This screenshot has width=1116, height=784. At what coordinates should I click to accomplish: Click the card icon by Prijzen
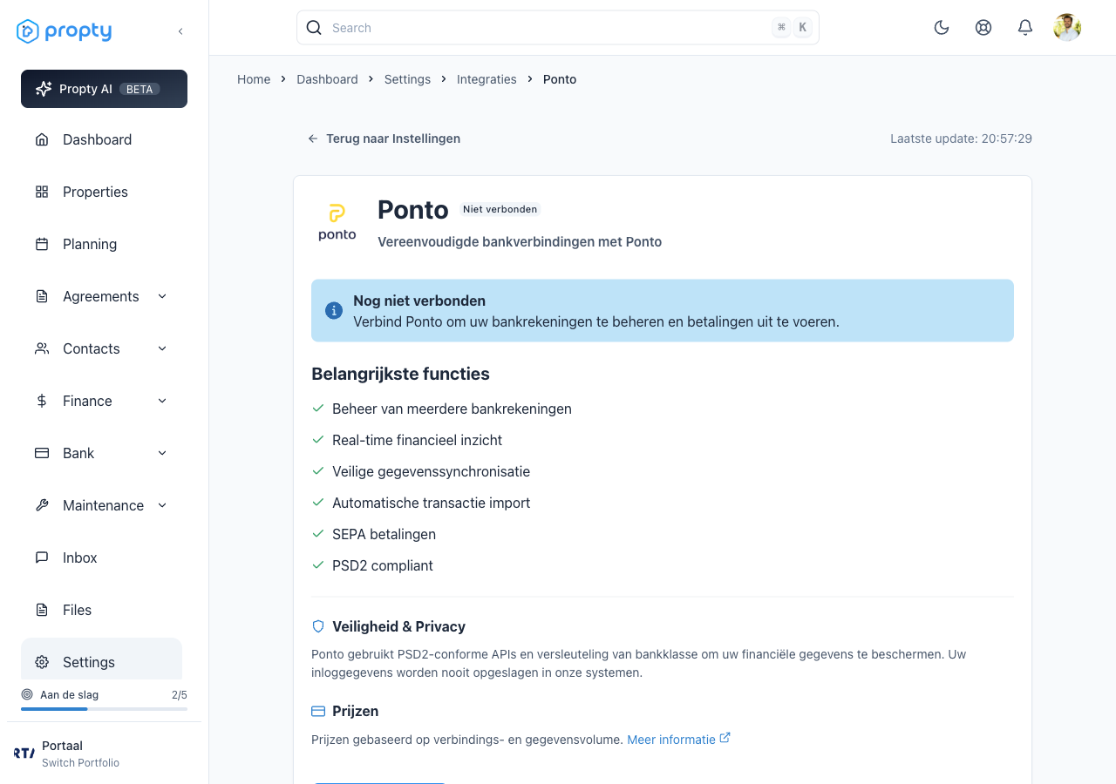[x=318, y=711]
